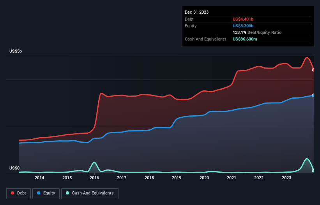The width and height of the screenshot is (320, 205).
Task: Click the teal Cash And Equivalents legend dot
Action: pos(67,193)
